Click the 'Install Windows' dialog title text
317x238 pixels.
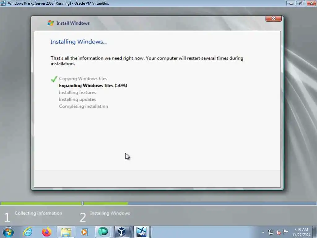click(x=73, y=23)
